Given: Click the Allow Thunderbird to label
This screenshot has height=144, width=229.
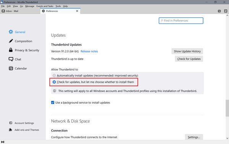Looking at the screenshot, I should click(x=65, y=70).
